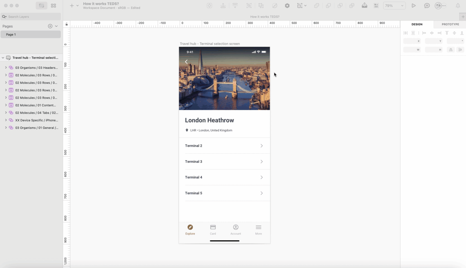Screen dimensions: 466x268
Task: Add a new page with plus icon
Action: click(x=50, y=26)
